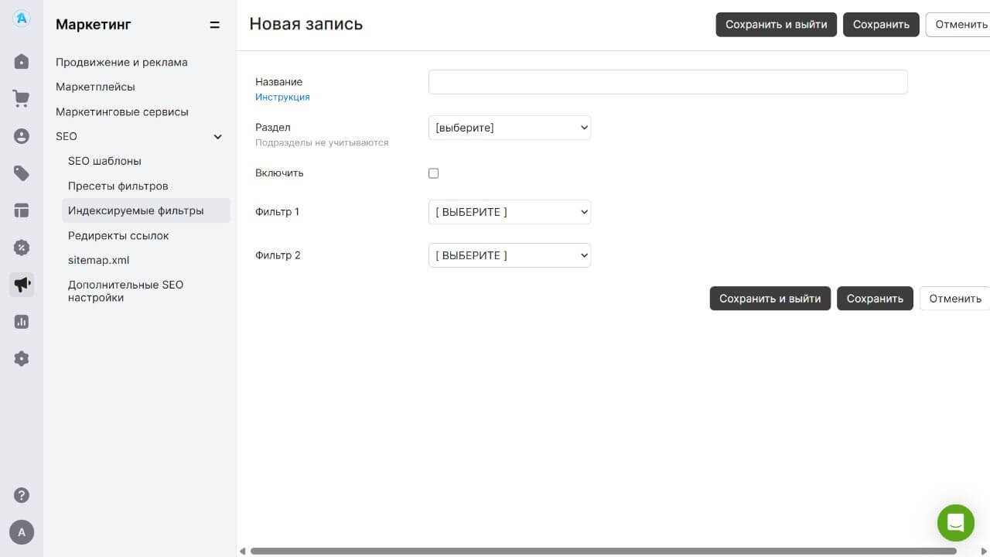Click the logo icon at top left
Screen dimensions: 990x557
click(x=22, y=19)
